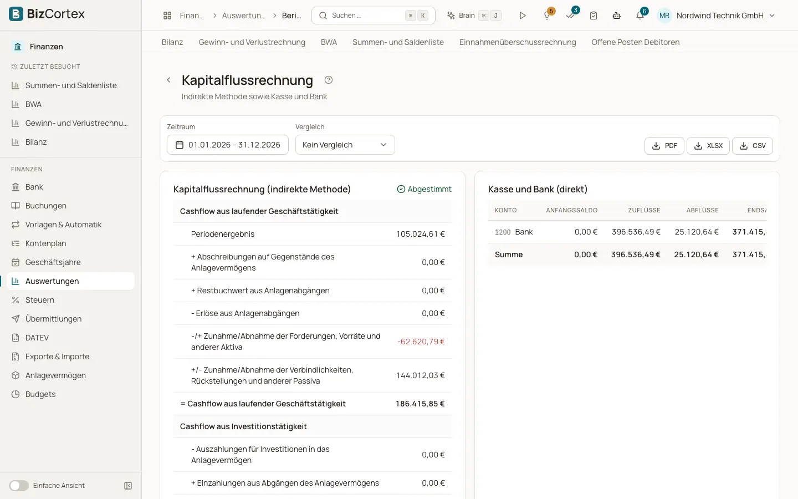The image size is (798, 499).
Task: Open Vorlagen & Automatik in the sidebar
Action: [x=71, y=225]
